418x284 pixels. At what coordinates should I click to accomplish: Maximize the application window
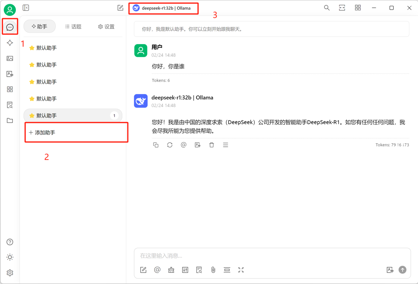coord(391,8)
